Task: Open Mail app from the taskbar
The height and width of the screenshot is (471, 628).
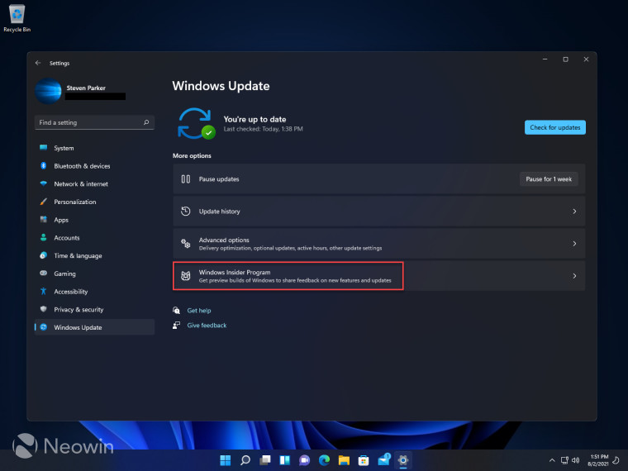Action: click(383, 460)
